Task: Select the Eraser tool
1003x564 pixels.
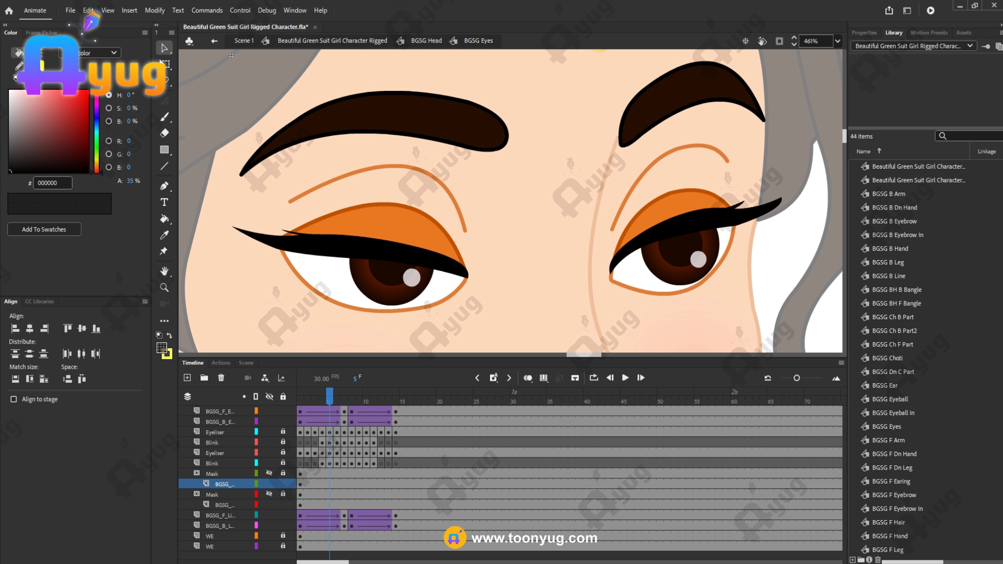Action: point(164,133)
